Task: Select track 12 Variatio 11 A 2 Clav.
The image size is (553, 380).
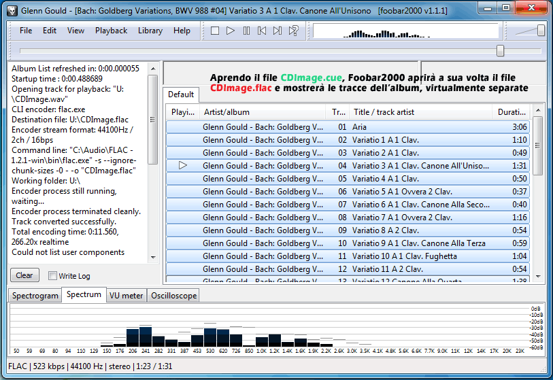Action: click(348, 269)
